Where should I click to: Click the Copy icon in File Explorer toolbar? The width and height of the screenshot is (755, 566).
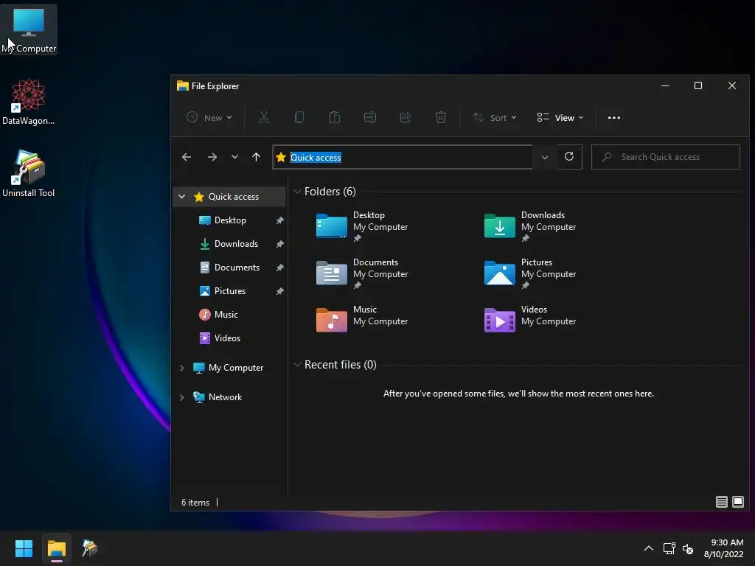299,117
